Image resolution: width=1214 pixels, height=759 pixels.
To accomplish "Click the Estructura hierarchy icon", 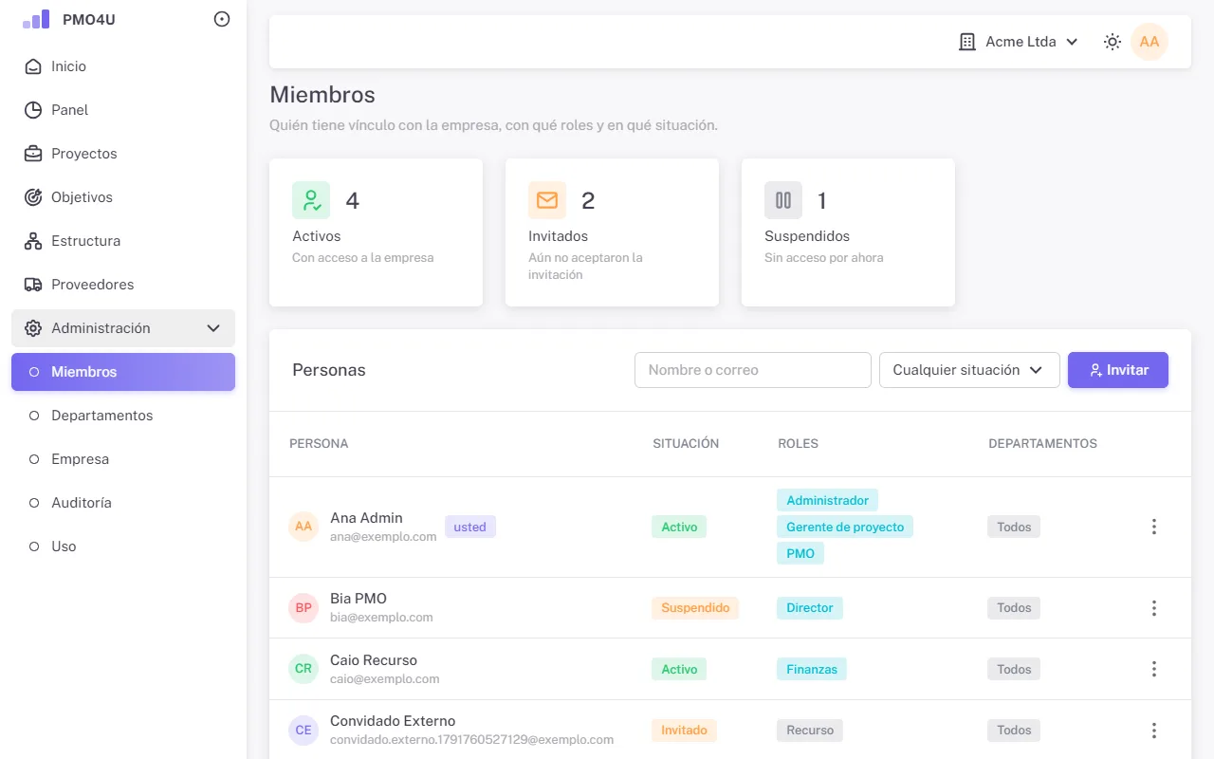I will (x=33, y=241).
